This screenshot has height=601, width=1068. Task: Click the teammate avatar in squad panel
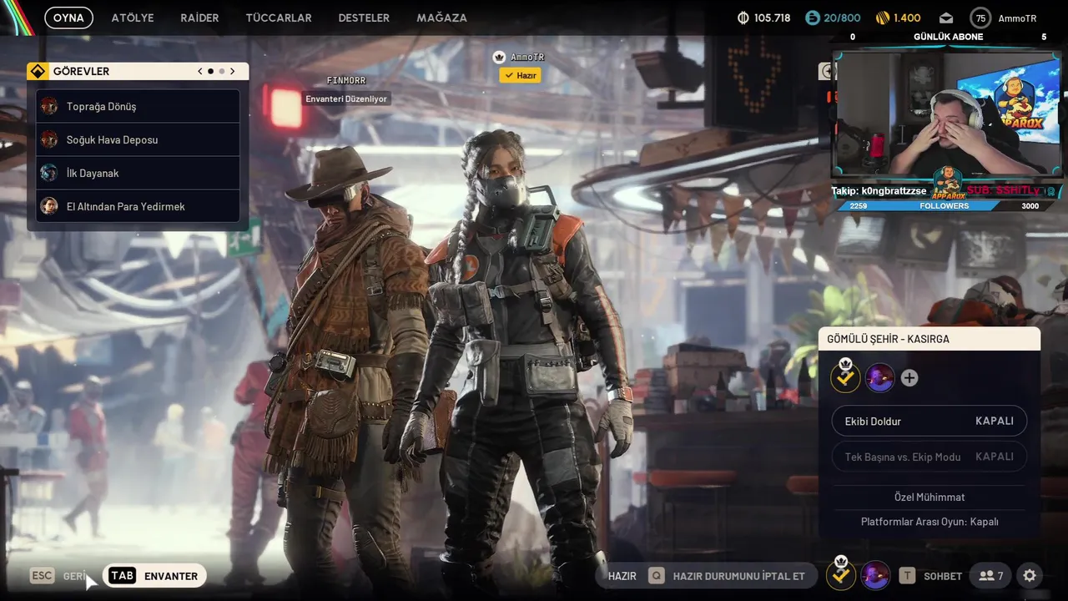pos(879,378)
